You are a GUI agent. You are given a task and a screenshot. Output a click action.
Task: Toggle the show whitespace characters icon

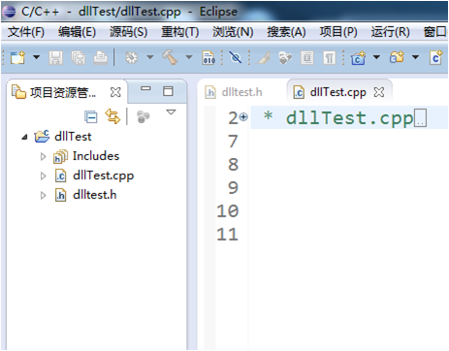[329, 58]
